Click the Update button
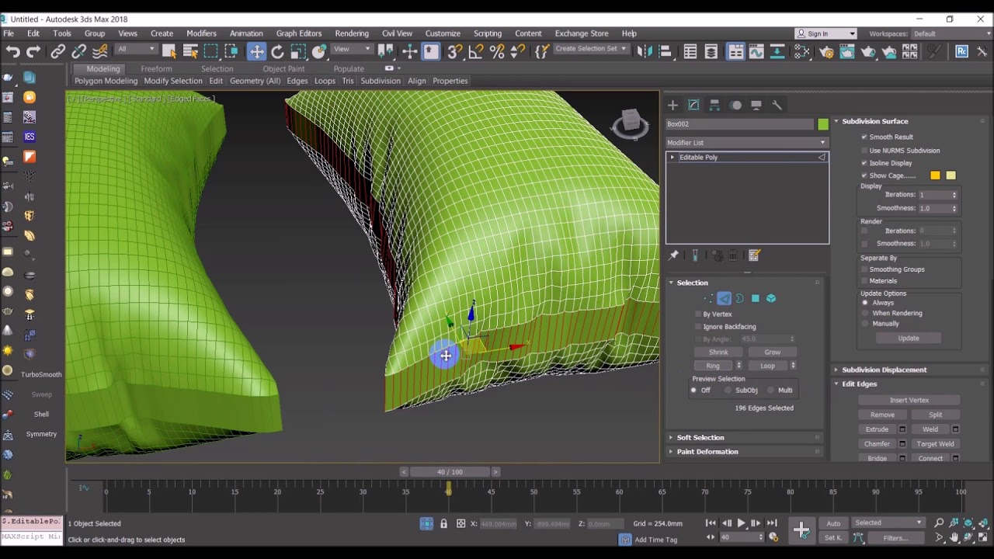This screenshot has width=994, height=559. (x=908, y=339)
